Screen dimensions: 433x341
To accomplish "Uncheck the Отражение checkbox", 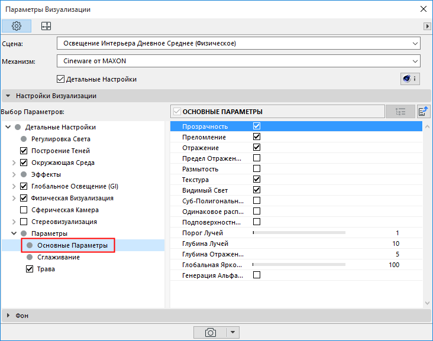I will [x=257, y=147].
